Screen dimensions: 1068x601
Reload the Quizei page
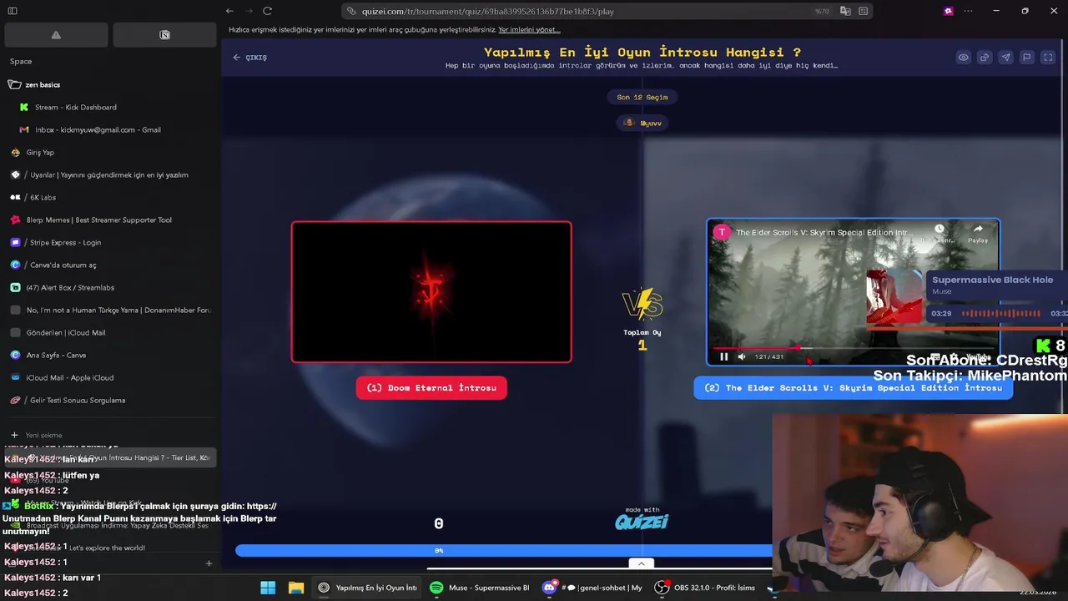267,11
